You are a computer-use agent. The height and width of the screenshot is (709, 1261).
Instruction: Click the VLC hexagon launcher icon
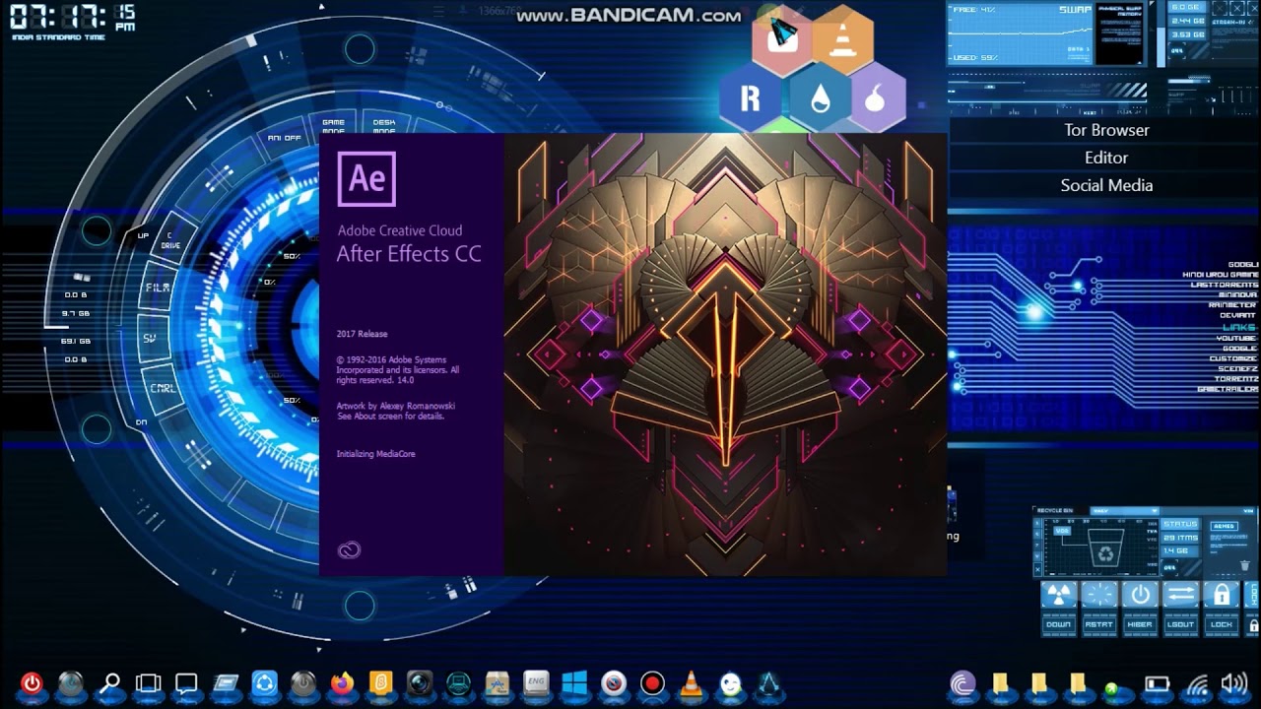[x=843, y=40]
